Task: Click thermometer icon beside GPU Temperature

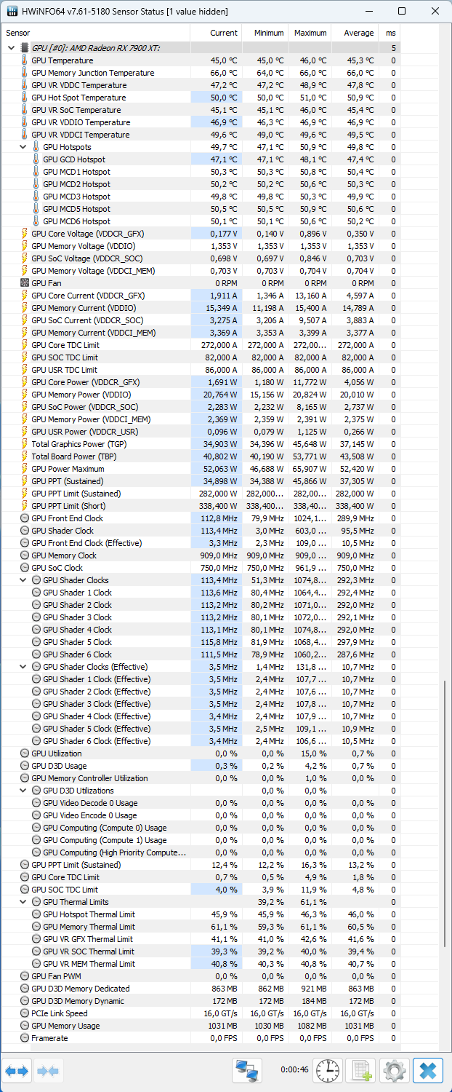Action: tap(24, 60)
